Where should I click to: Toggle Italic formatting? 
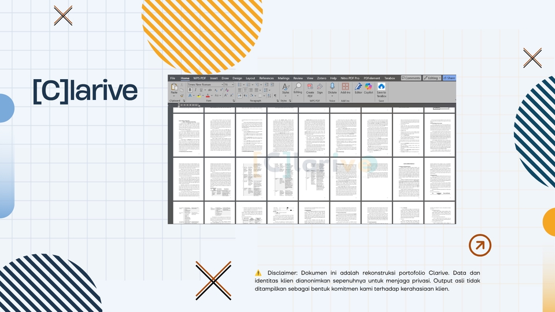tap(195, 90)
